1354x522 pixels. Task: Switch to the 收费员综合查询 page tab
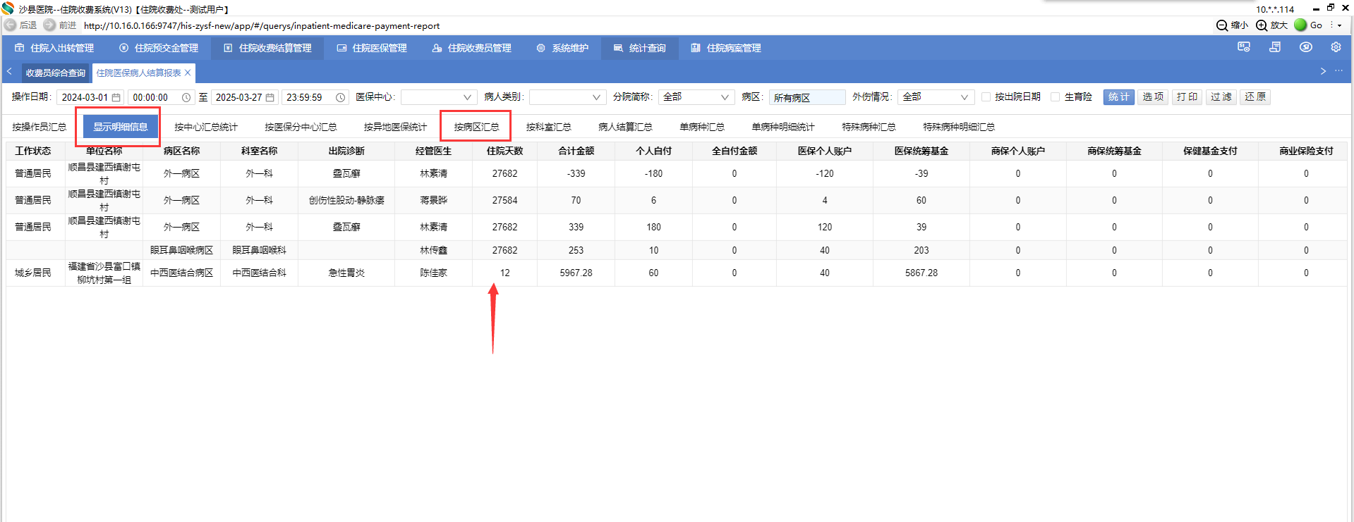coord(56,73)
